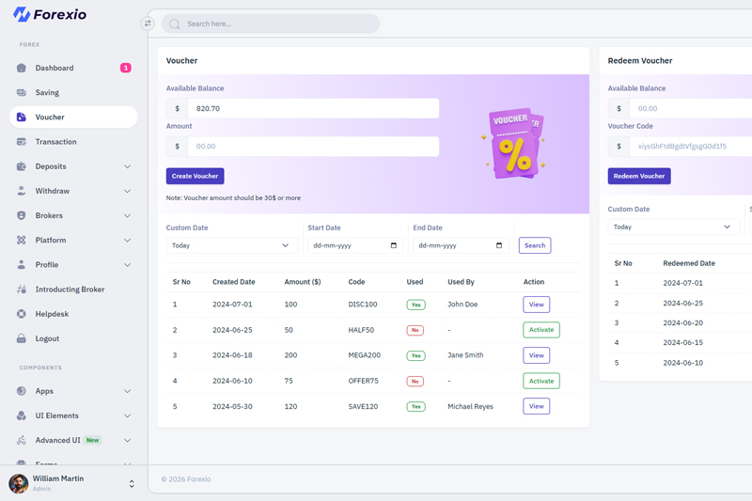
Task: Click the voucher Amount input field
Action: [313, 147]
